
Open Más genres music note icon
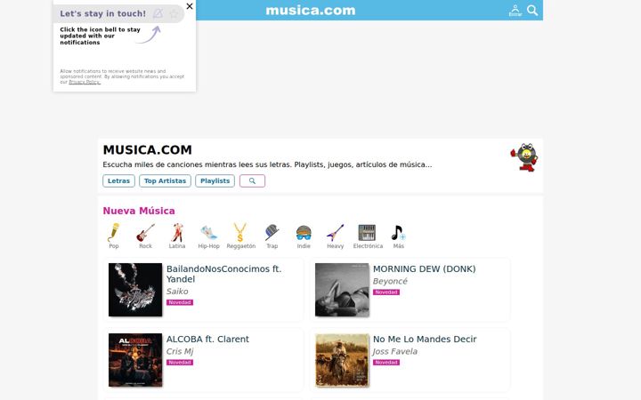coord(398,233)
